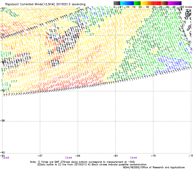
Task: Click the note line starting 'Note: 1) Times are GMT'
Action: coord(82,162)
